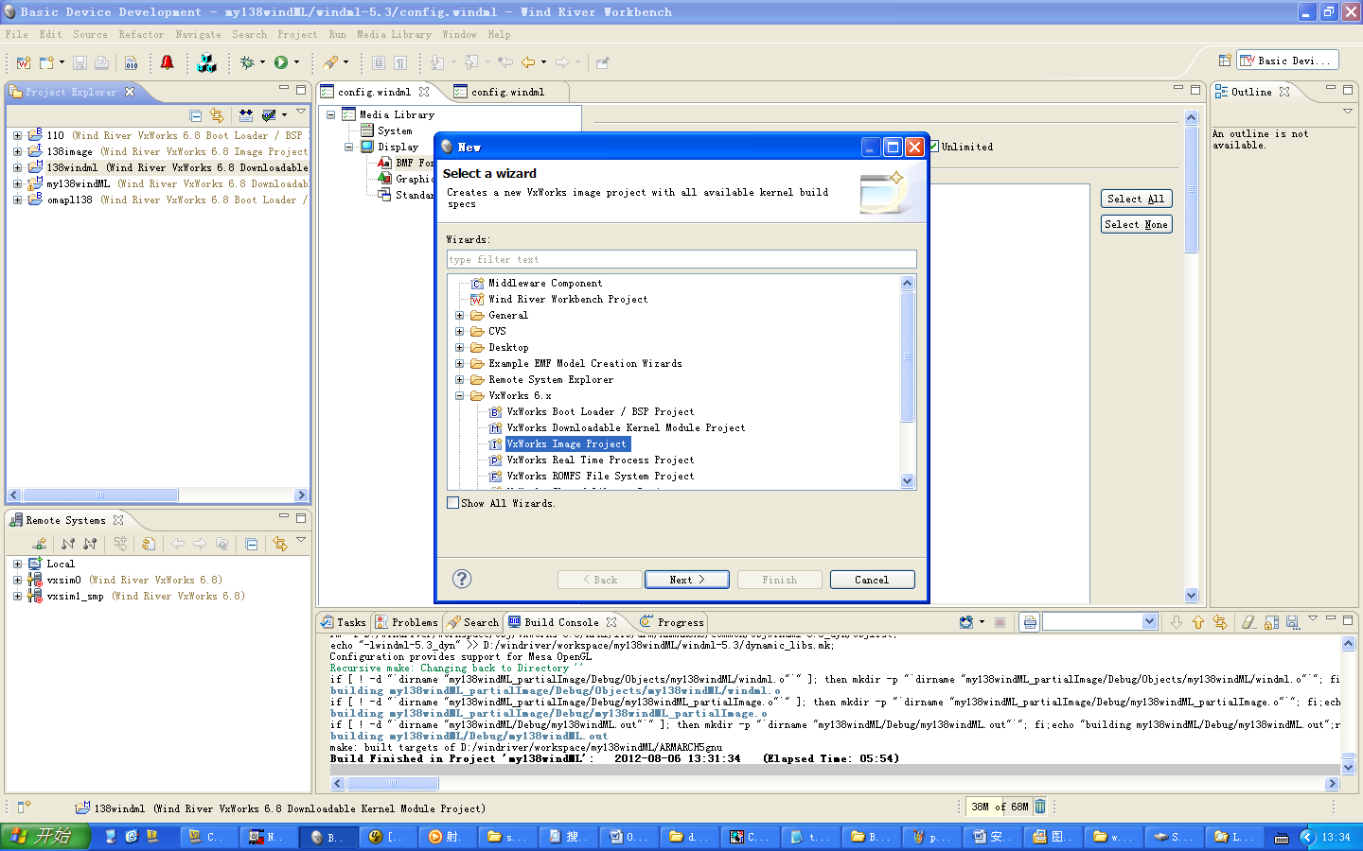The height and width of the screenshot is (851, 1363).
Task: Click the red alarm bell toolbar icon
Action: pyautogui.click(x=167, y=63)
